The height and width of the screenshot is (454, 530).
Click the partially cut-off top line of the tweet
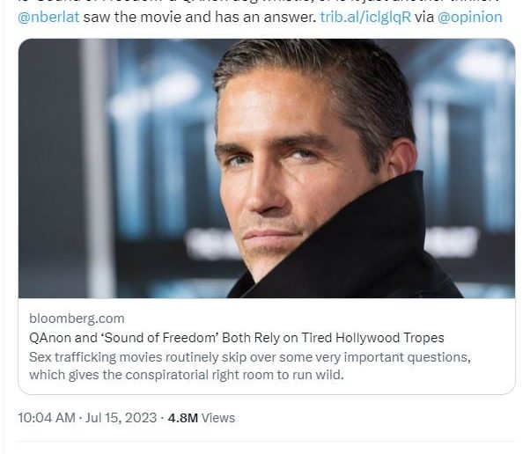[264, 3]
